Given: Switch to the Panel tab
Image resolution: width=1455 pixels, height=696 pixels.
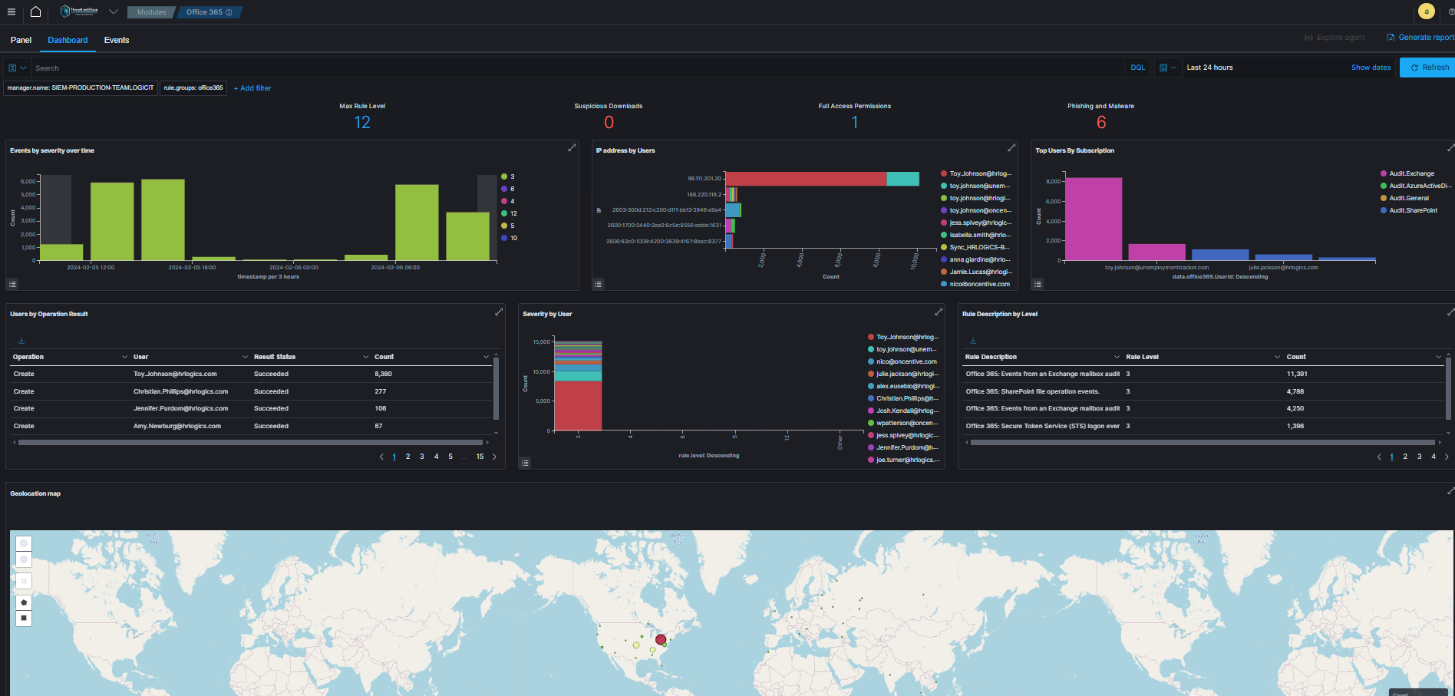Looking at the screenshot, I should pos(21,40).
